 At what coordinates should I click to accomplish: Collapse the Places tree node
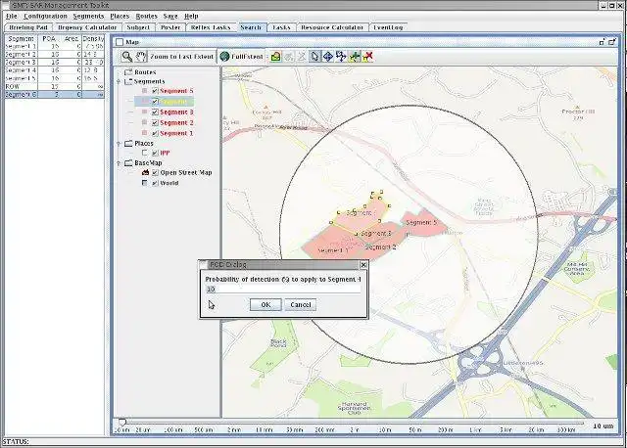pyautogui.click(x=119, y=144)
